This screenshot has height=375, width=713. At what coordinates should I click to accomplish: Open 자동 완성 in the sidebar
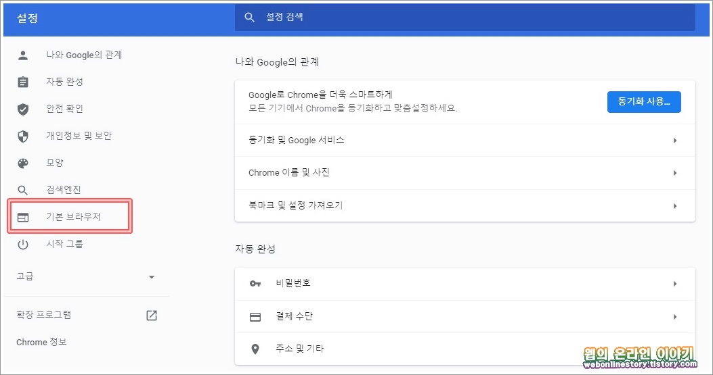[64, 82]
